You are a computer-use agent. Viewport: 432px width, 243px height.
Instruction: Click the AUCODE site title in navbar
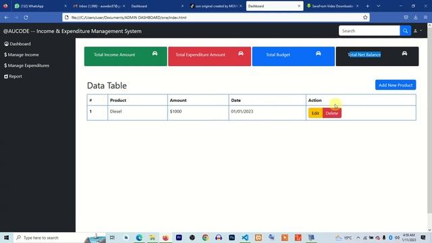(x=72, y=31)
